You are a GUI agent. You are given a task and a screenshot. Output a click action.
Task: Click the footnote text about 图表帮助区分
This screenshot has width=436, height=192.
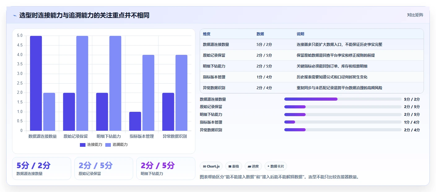click(x=280, y=177)
